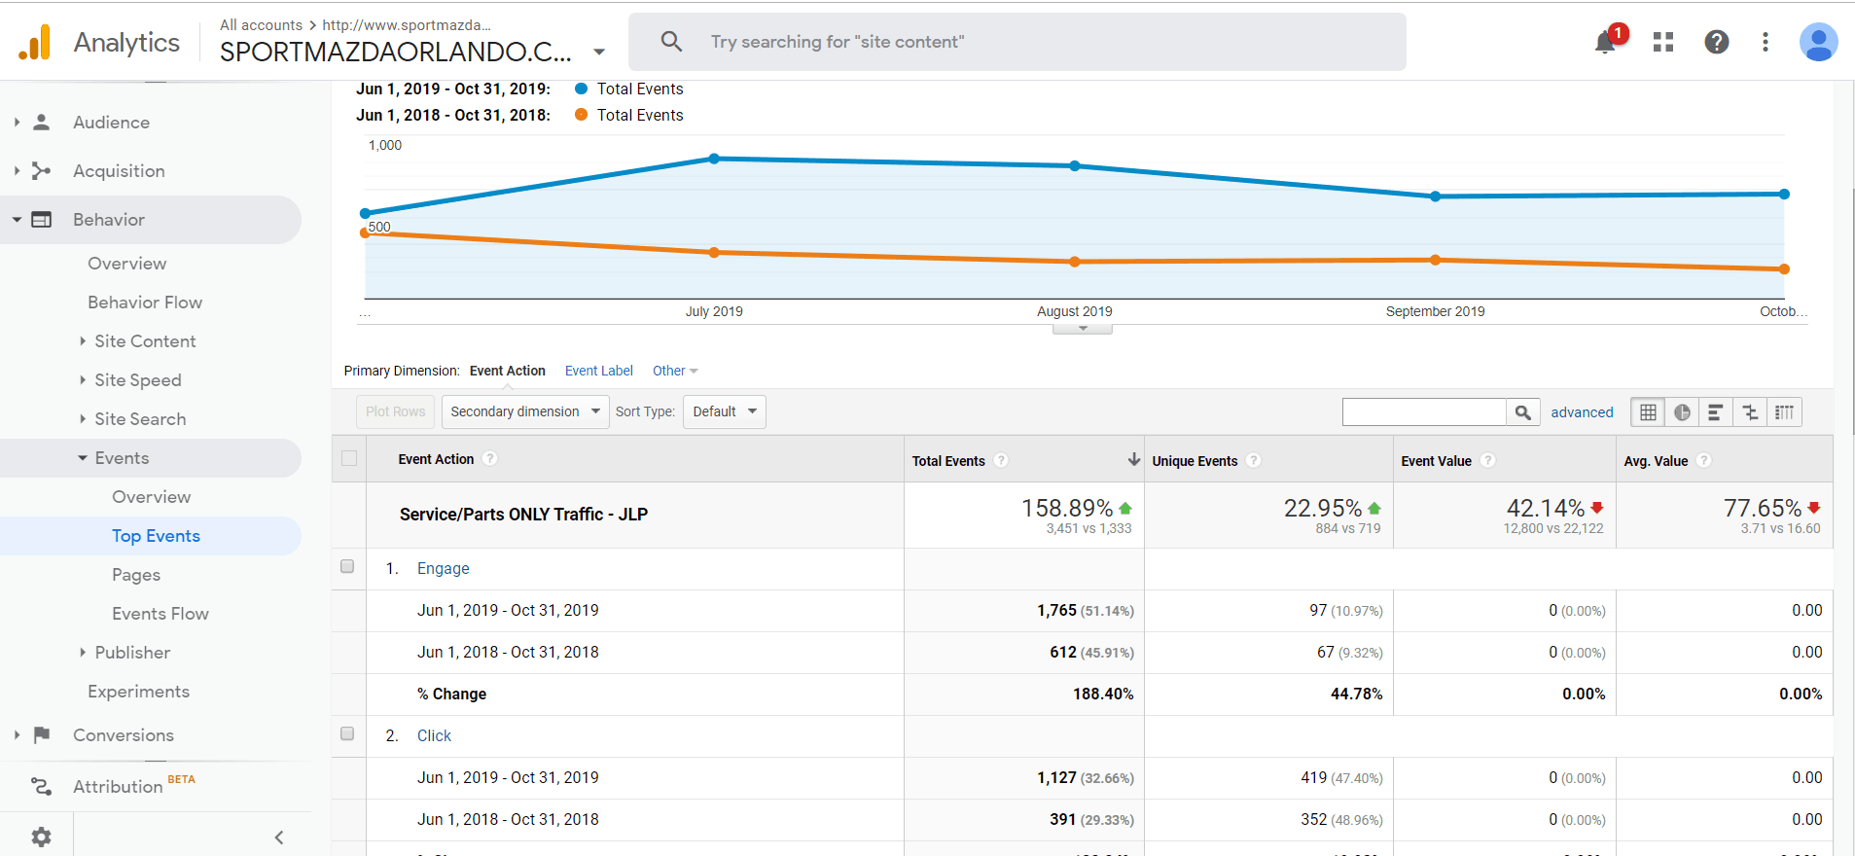
Task: Expand Site Search submenu
Action: [x=83, y=418]
